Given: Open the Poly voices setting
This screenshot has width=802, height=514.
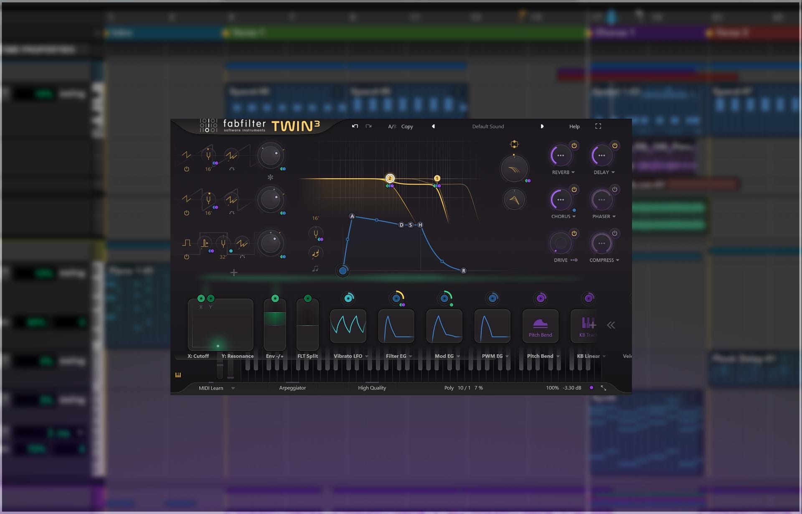Looking at the screenshot, I should 449,388.
